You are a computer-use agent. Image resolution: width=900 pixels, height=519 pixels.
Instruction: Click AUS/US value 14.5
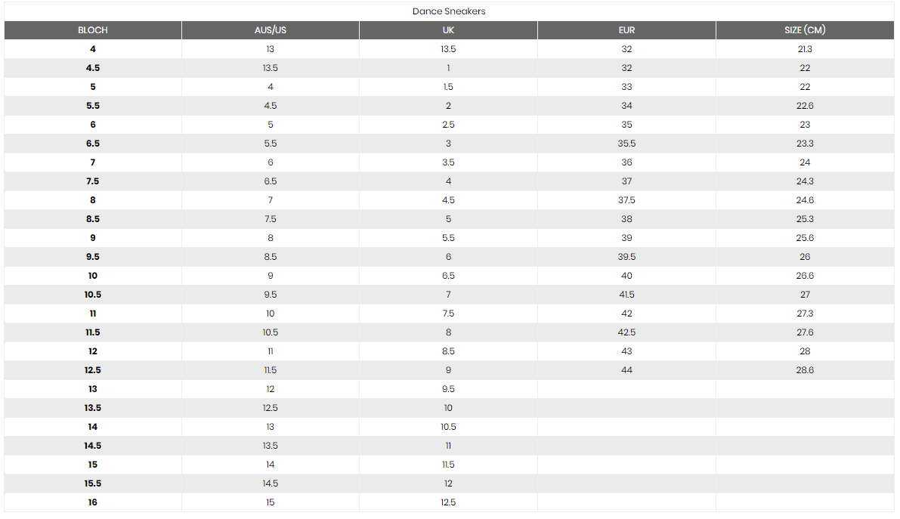point(271,483)
